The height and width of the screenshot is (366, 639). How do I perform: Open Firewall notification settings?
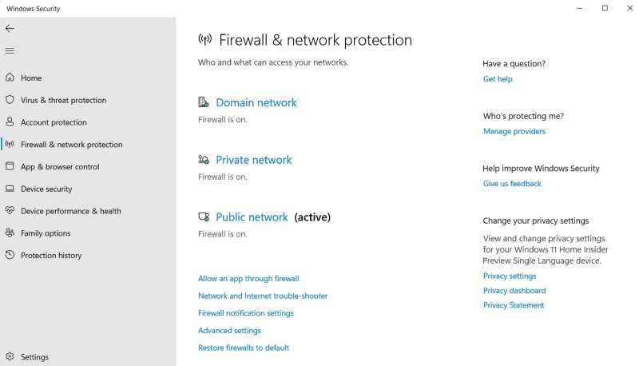click(x=246, y=313)
